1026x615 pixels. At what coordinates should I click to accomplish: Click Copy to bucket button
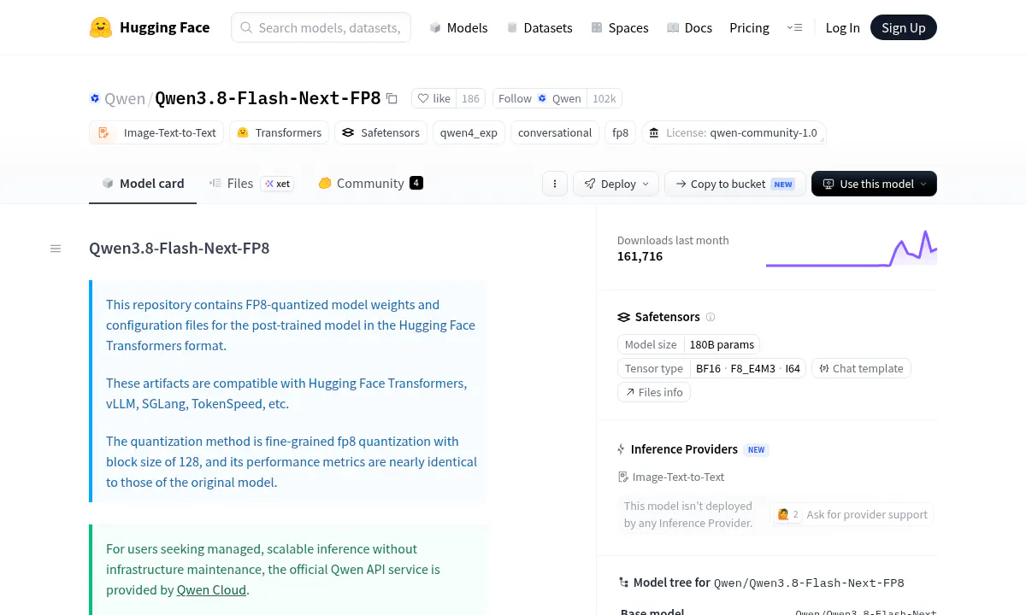point(734,184)
